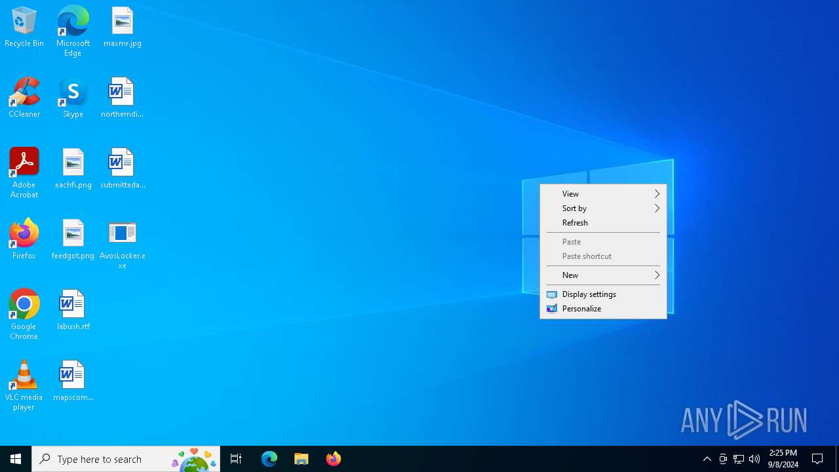Select the Microsoft Edge desktop shortcut
This screenshot has width=839, height=472.
(x=73, y=31)
